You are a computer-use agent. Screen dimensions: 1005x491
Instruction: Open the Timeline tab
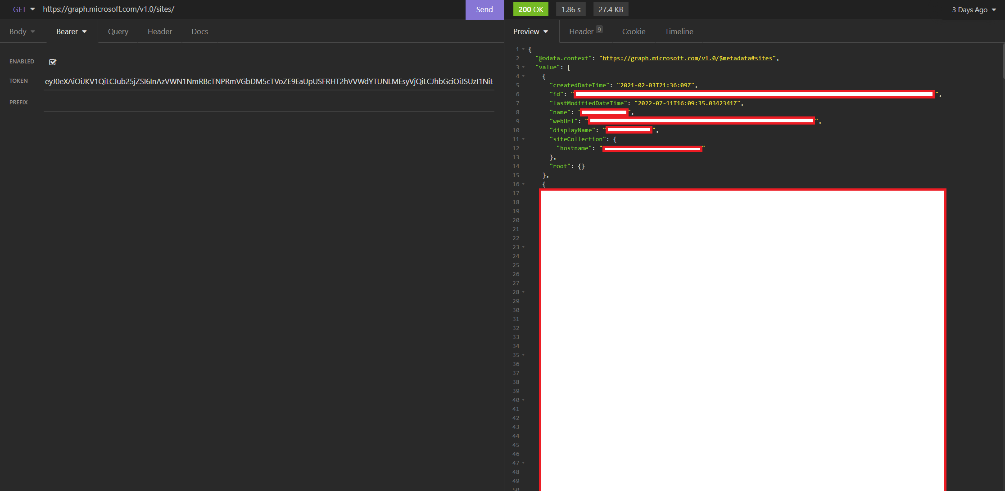click(x=679, y=31)
